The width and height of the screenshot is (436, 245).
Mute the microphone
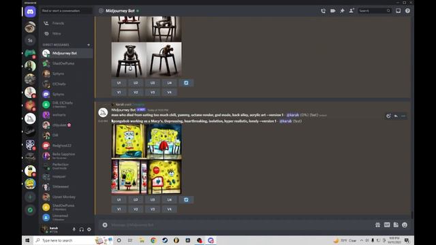pos(74,229)
